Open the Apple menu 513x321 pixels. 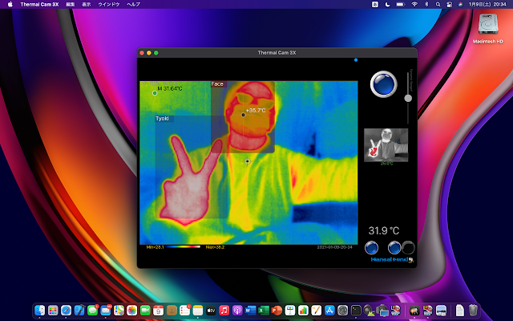(x=10, y=4)
